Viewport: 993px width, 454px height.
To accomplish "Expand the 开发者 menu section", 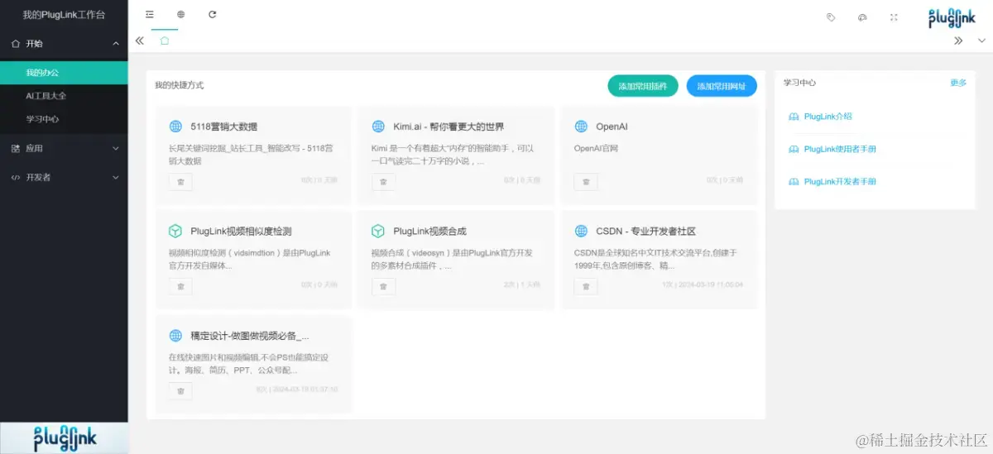I will [x=64, y=177].
